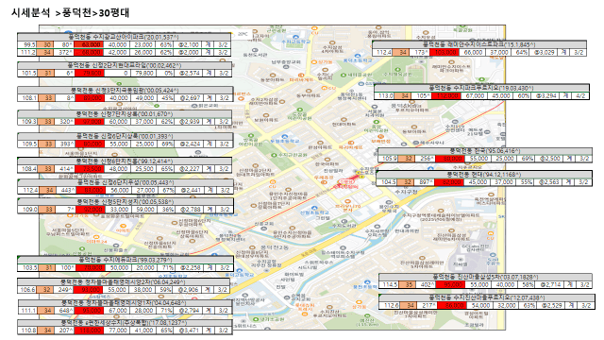Click the 48,000 cell

pyautogui.click(x=118, y=169)
